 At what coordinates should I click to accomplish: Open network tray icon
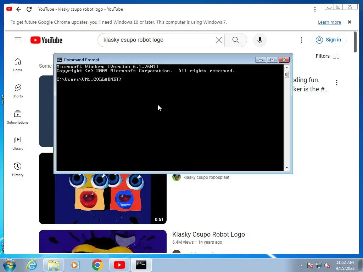[x=319, y=265]
